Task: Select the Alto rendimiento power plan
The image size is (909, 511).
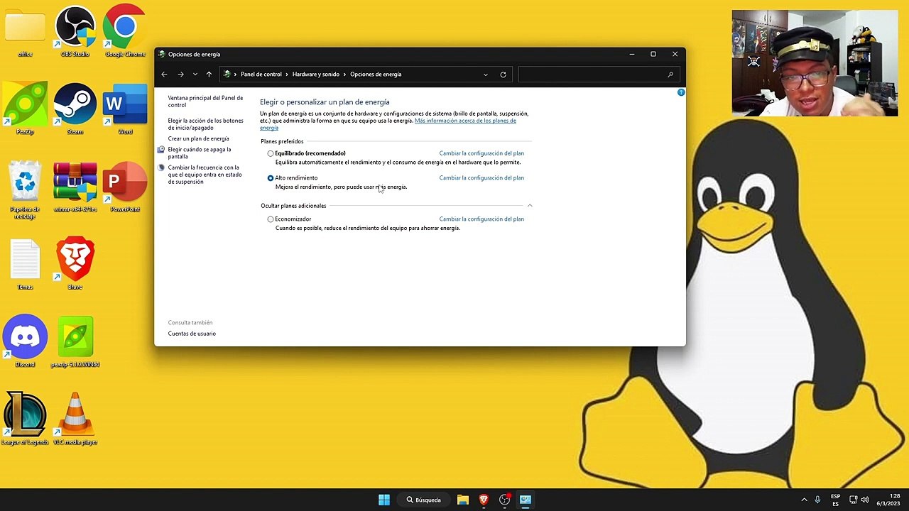Action: 271,178
